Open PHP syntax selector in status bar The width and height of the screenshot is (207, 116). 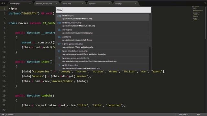click(199, 115)
